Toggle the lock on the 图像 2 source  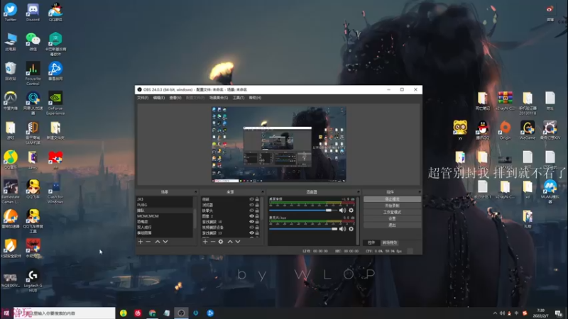pos(257,216)
